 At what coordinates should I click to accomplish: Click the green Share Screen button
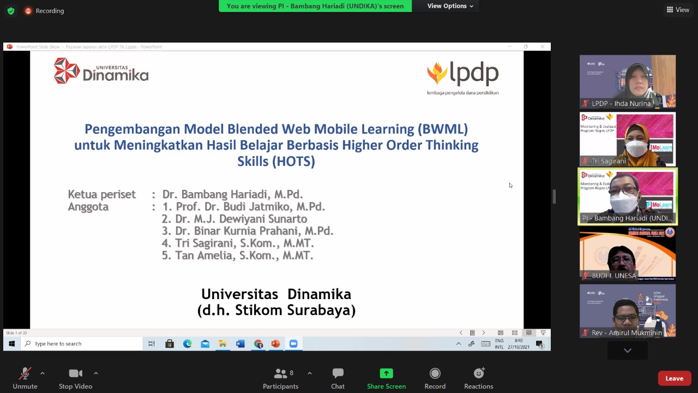[386, 378]
